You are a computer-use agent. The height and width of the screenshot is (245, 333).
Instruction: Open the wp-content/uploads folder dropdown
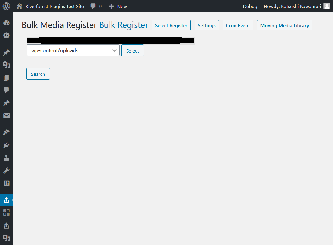click(73, 50)
